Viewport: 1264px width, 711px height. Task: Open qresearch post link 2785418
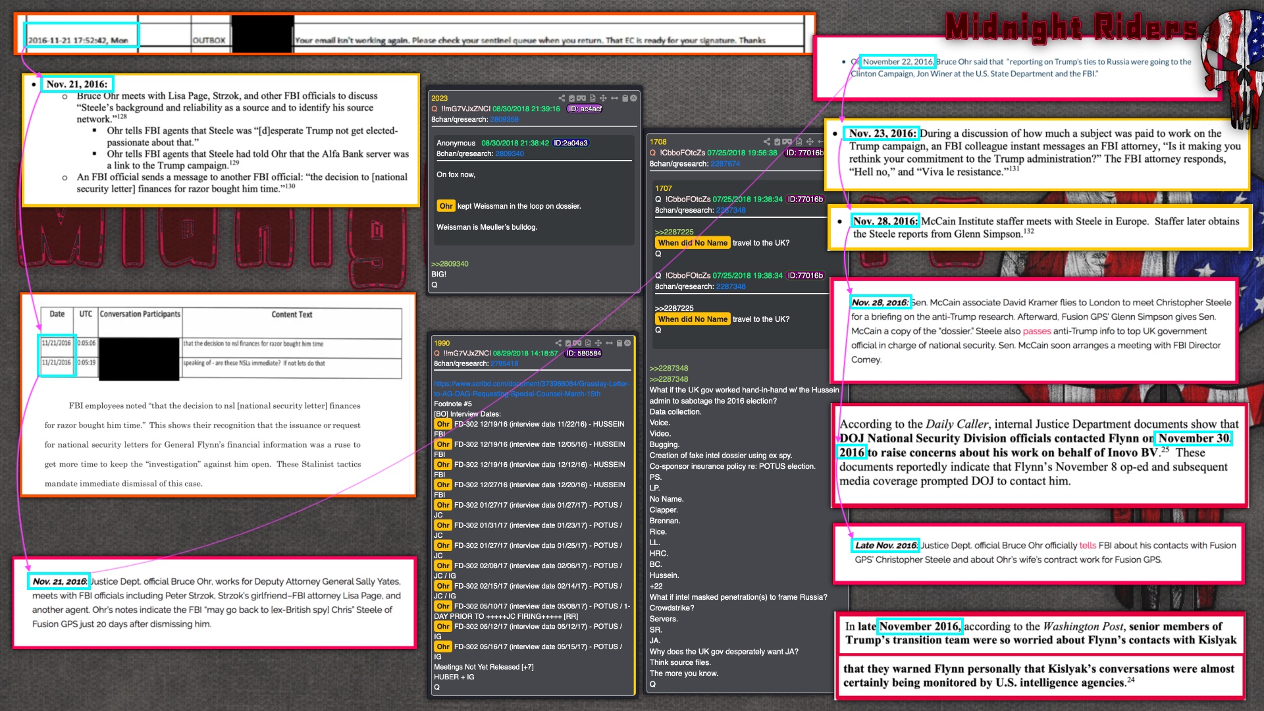504,363
